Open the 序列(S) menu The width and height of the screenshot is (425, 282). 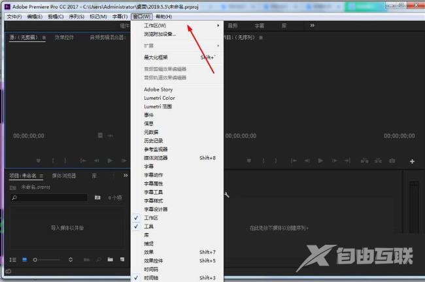point(76,17)
